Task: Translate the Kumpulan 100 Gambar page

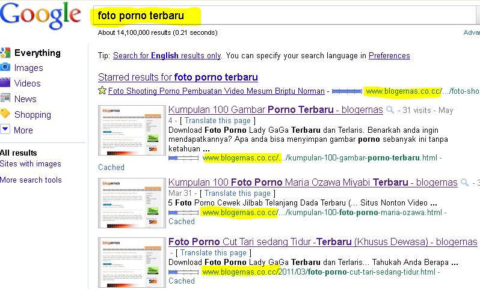Action: coord(218,121)
